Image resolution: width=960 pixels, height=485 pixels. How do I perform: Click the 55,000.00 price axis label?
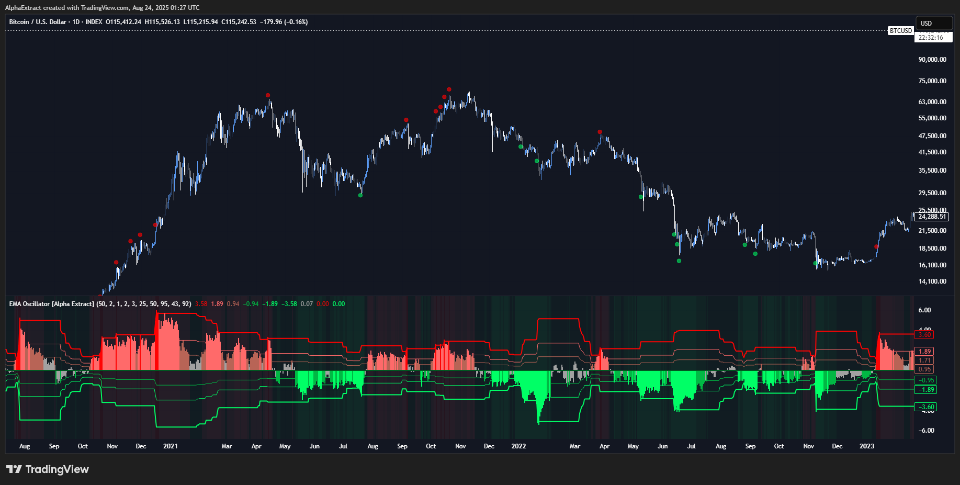coord(932,118)
